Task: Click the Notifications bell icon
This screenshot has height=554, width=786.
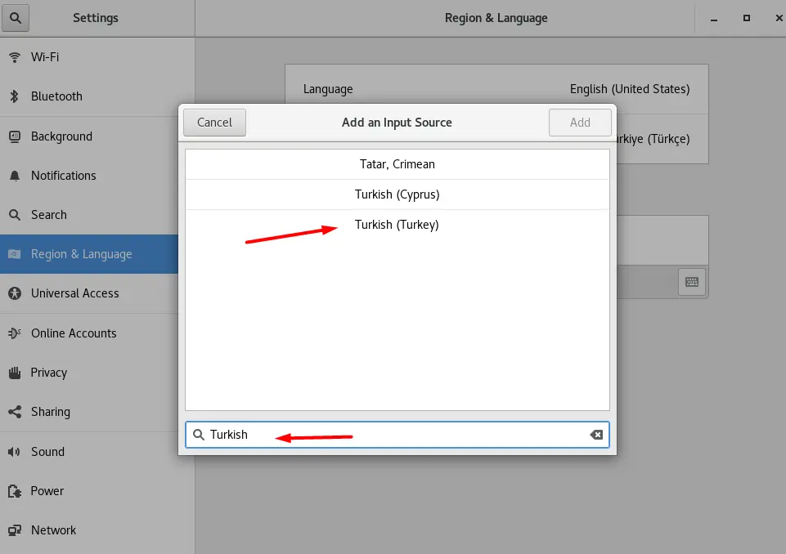Action: 14,176
